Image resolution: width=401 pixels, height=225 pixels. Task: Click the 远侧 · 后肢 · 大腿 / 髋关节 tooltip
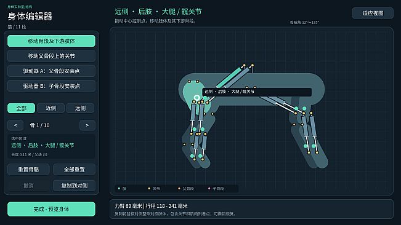tap(257, 92)
